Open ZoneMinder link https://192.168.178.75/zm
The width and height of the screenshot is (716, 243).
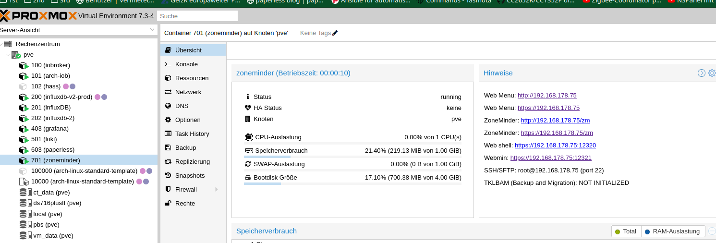tap(557, 133)
